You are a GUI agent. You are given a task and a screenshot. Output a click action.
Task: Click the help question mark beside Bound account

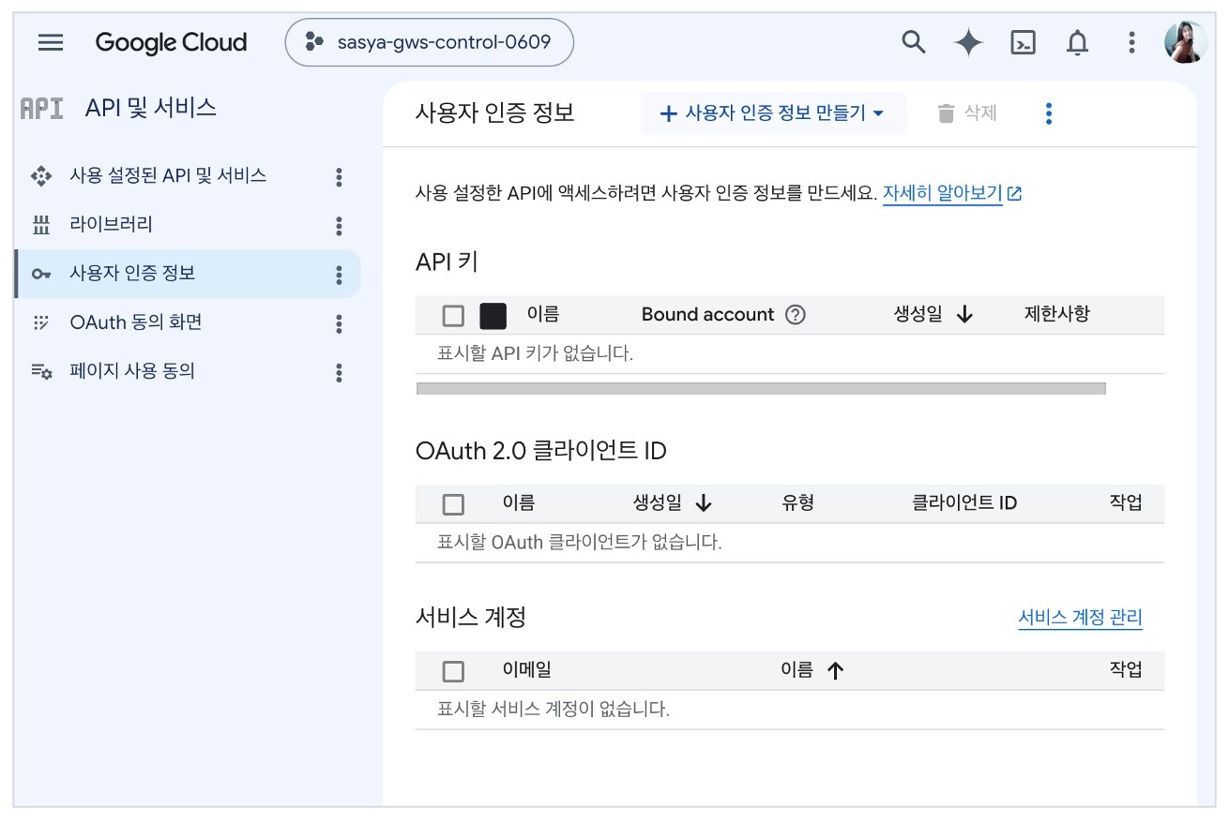pyautogui.click(x=795, y=315)
